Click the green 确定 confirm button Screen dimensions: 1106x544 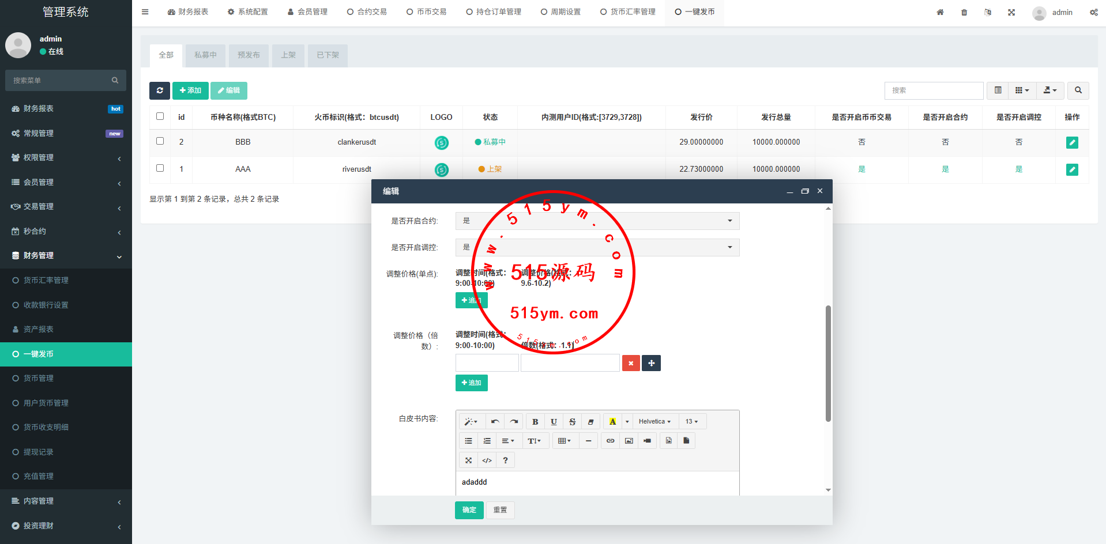pyautogui.click(x=469, y=510)
